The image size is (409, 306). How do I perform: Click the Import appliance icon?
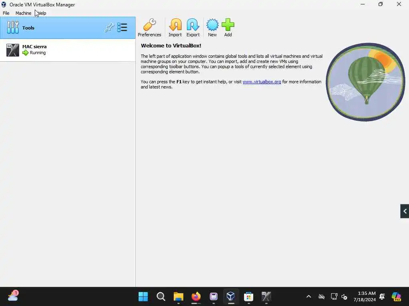pos(175,27)
